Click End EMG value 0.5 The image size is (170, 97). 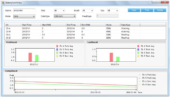point(83,35)
